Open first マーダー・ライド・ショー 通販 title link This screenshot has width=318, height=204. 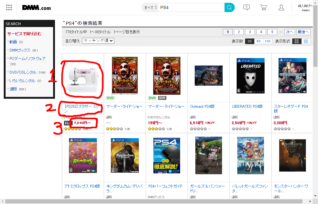(124, 107)
